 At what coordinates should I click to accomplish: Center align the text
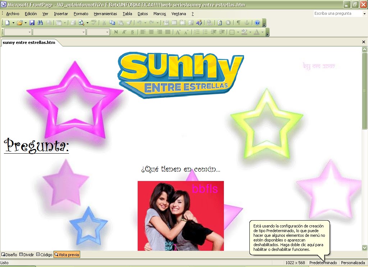[x=151, y=32]
